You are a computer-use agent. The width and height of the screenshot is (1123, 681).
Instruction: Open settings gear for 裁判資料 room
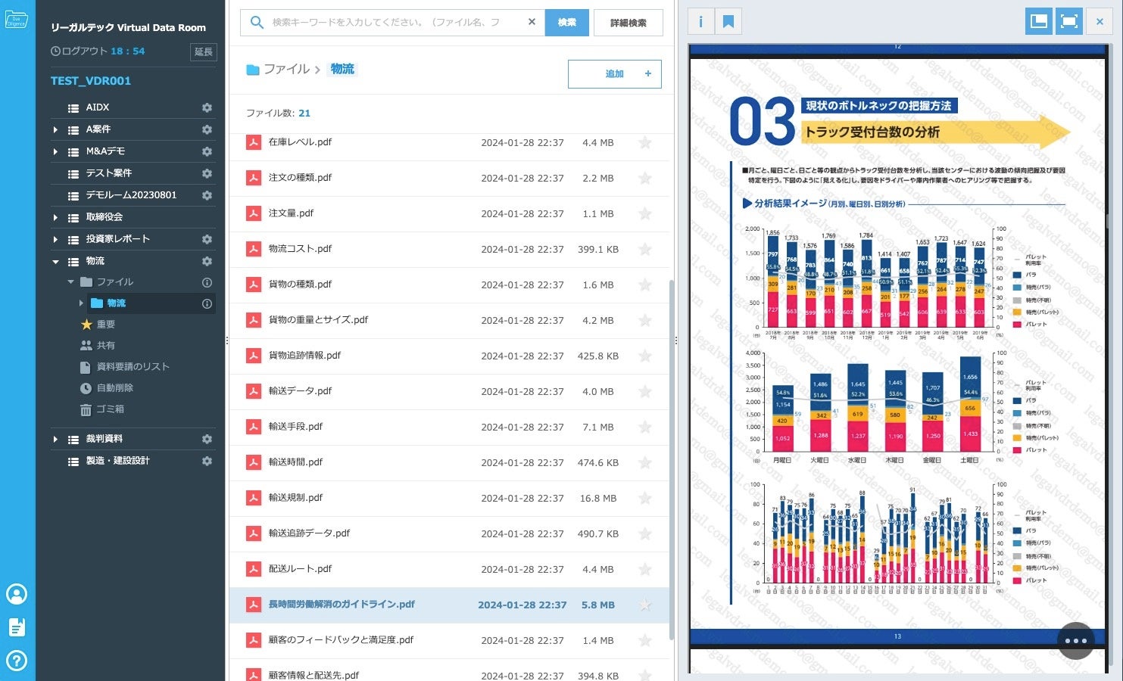(207, 439)
